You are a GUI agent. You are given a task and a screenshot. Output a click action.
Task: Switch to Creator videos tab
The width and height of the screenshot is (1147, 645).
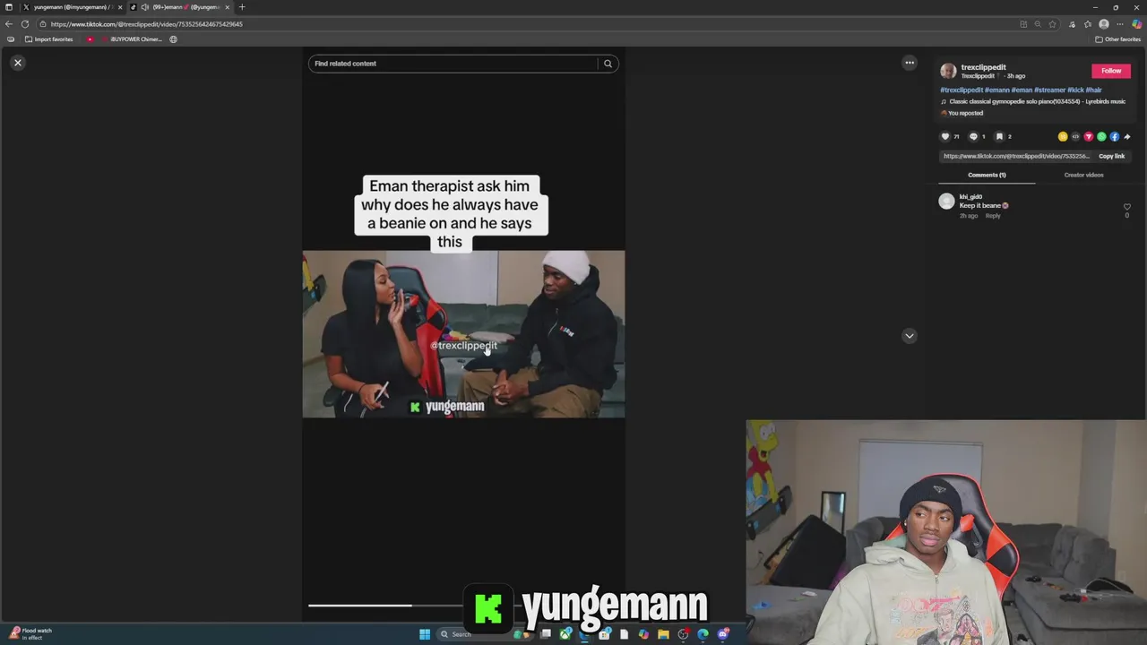pos(1083,176)
